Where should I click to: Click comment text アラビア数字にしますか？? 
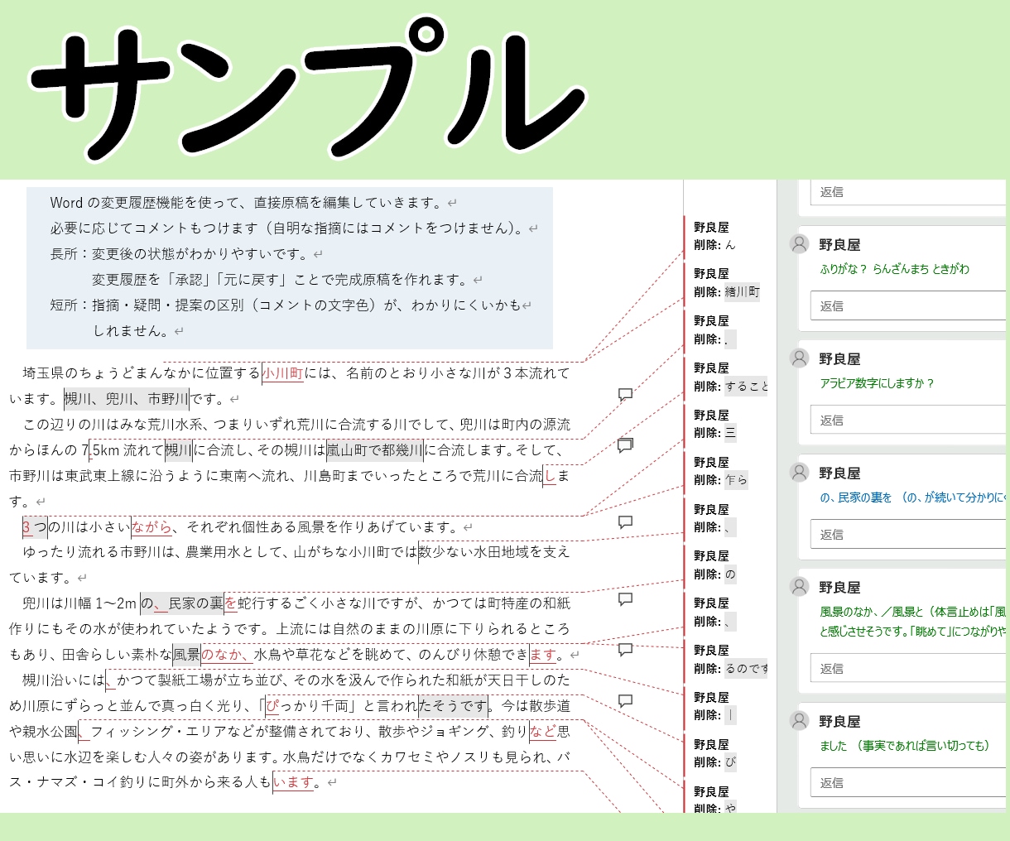(x=877, y=383)
